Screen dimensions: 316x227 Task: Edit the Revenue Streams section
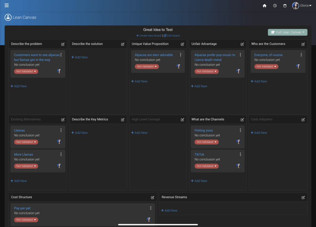[x=303, y=198]
